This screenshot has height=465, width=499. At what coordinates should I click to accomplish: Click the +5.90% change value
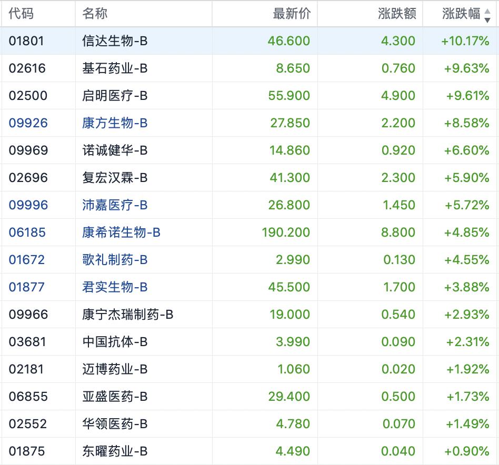click(x=467, y=178)
